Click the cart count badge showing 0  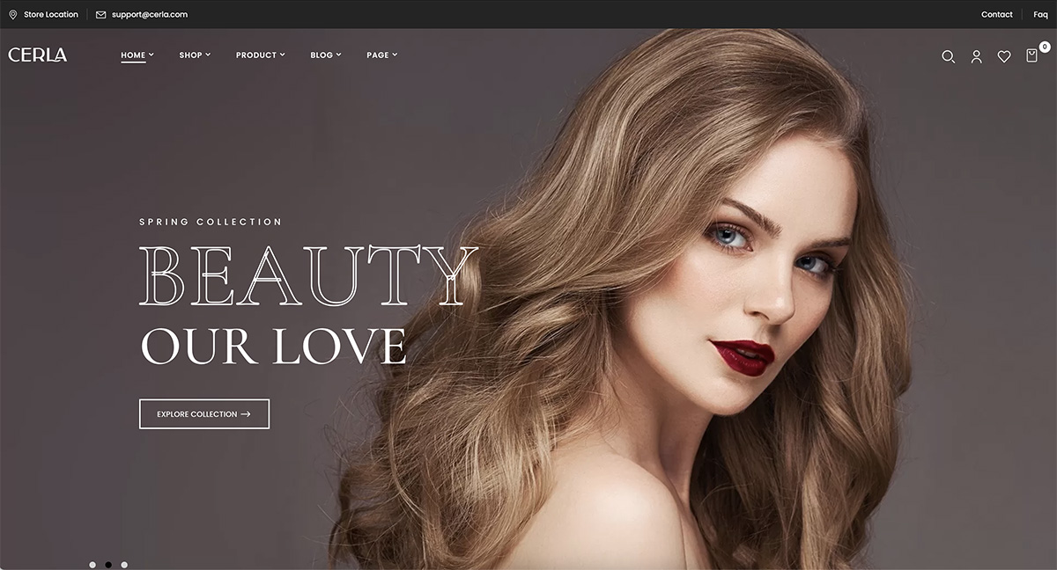coord(1045,46)
